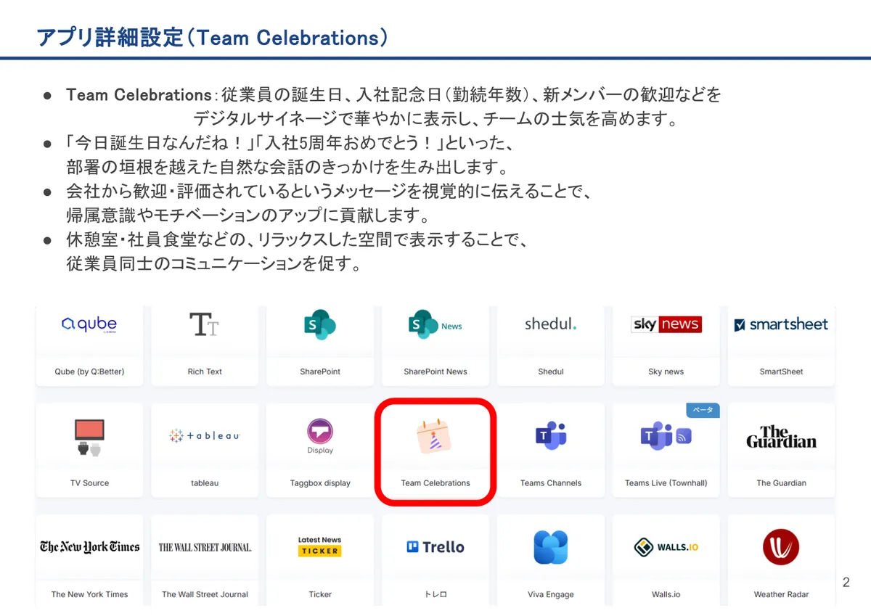Select the Shedul app logo
The image size is (871, 616).
click(x=550, y=324)
